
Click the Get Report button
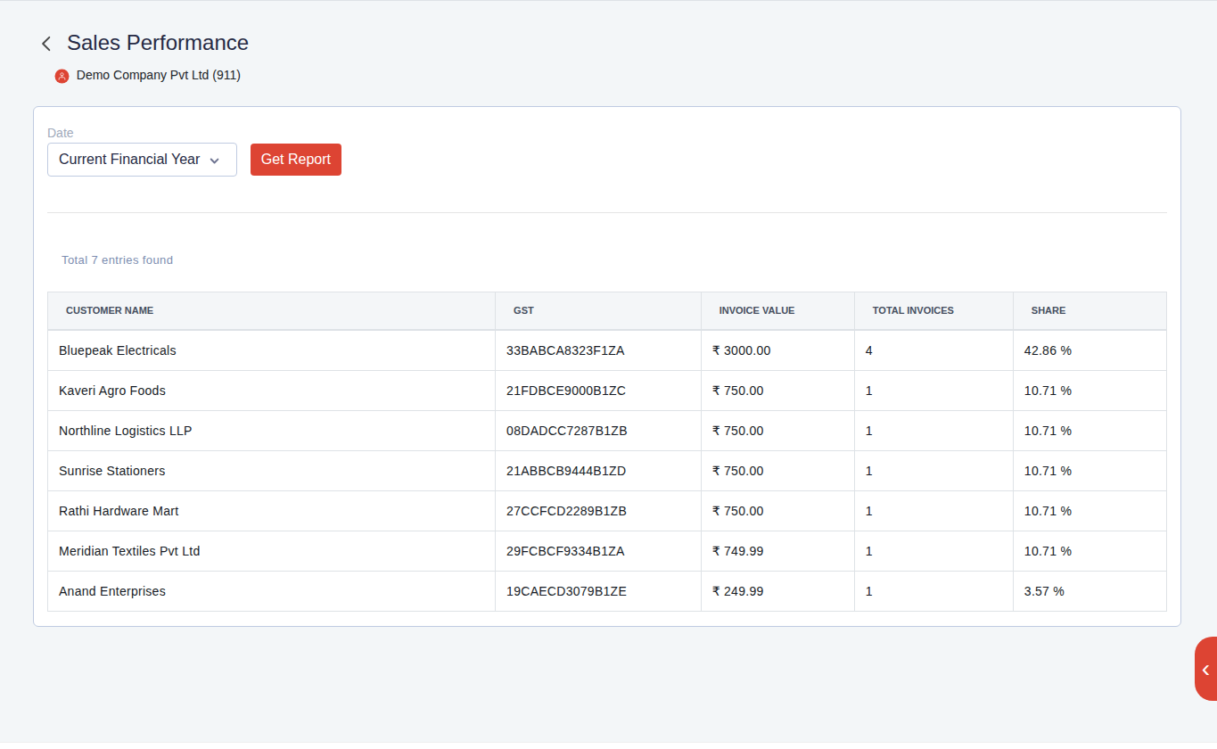(x=296, y=160)
